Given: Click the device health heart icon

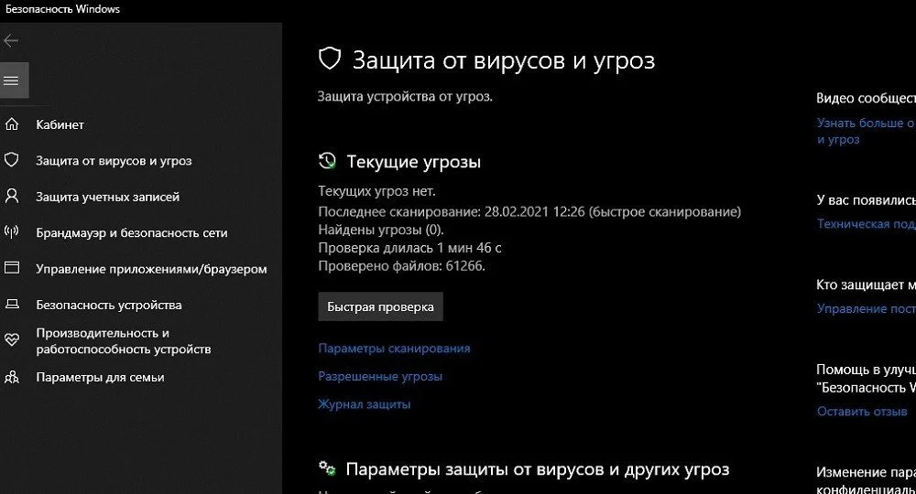Looking at the screenshot, I should (x=12, y=340).
